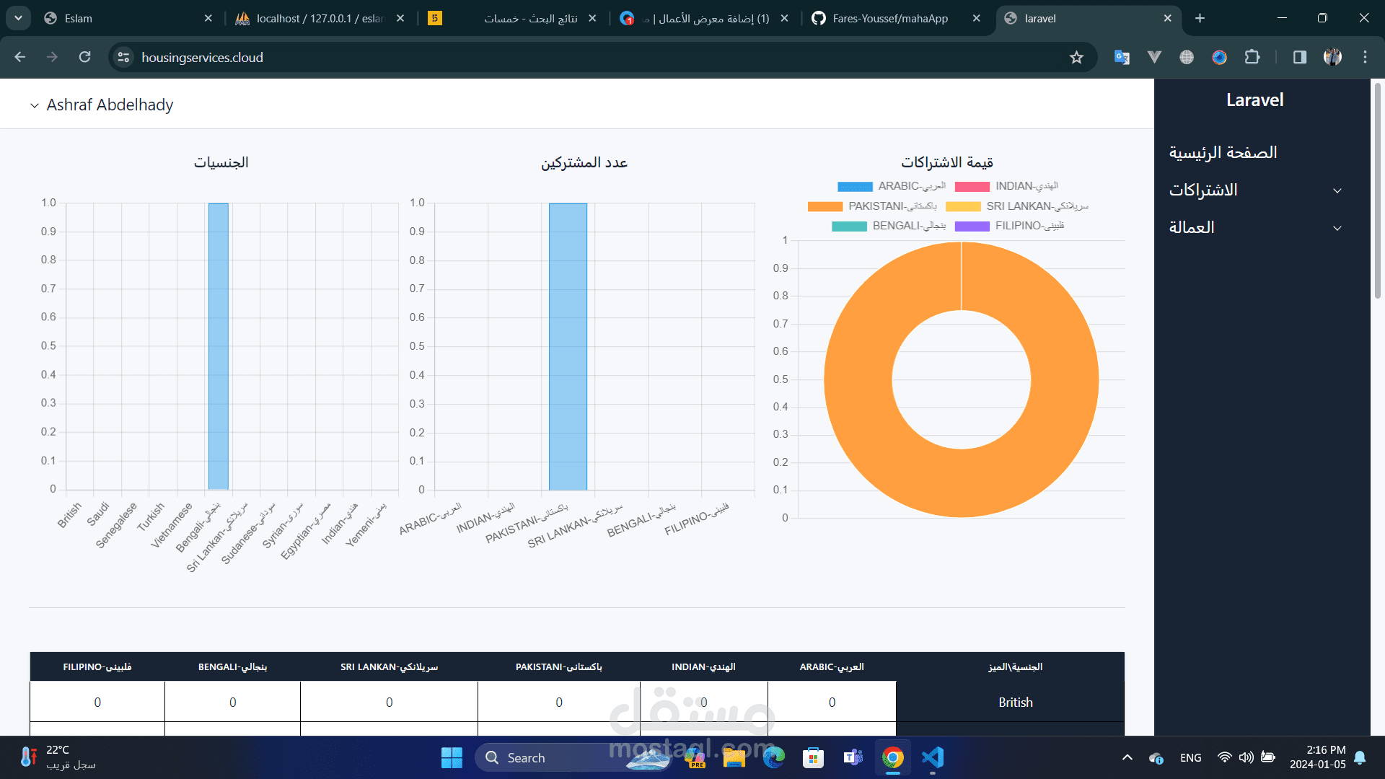Open the Google Translate extension icon
Viewport: 1385px width, 779px height.
[1122, 57]
